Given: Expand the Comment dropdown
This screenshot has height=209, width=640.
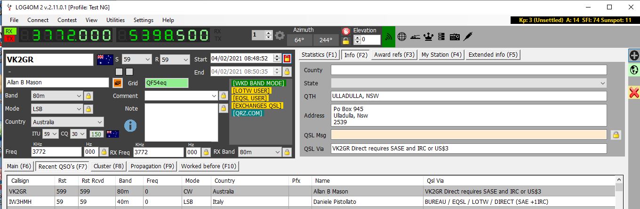Looking at the screenshot, I should point(215,96).
